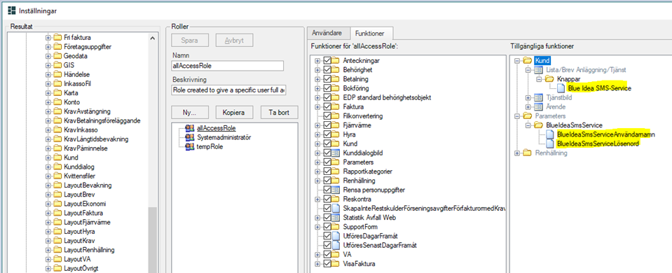672x273 pixels.
Task: Uncheck the Behörighet function checkbox
Action: 327,70
